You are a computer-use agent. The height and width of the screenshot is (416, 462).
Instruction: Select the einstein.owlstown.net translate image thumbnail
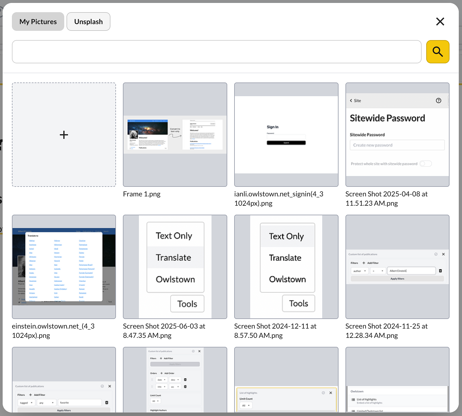pos(64,267)
